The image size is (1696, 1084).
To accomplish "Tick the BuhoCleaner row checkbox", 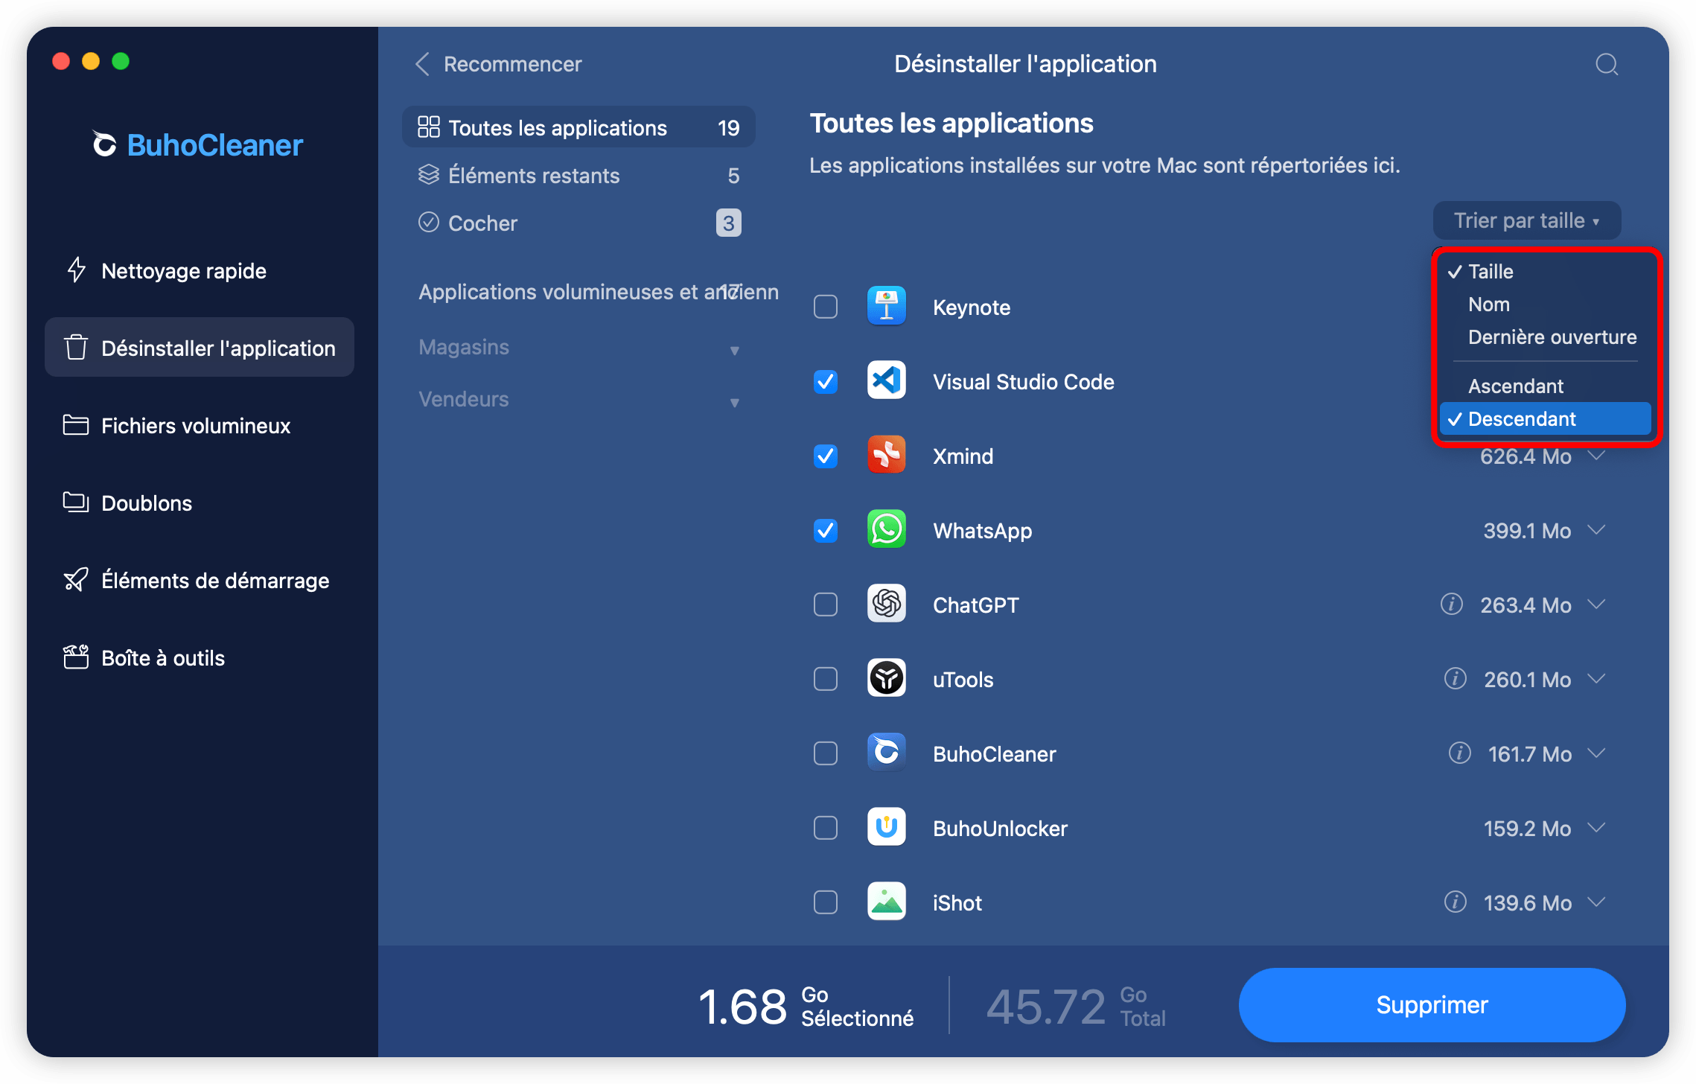I will coord(826,753).
